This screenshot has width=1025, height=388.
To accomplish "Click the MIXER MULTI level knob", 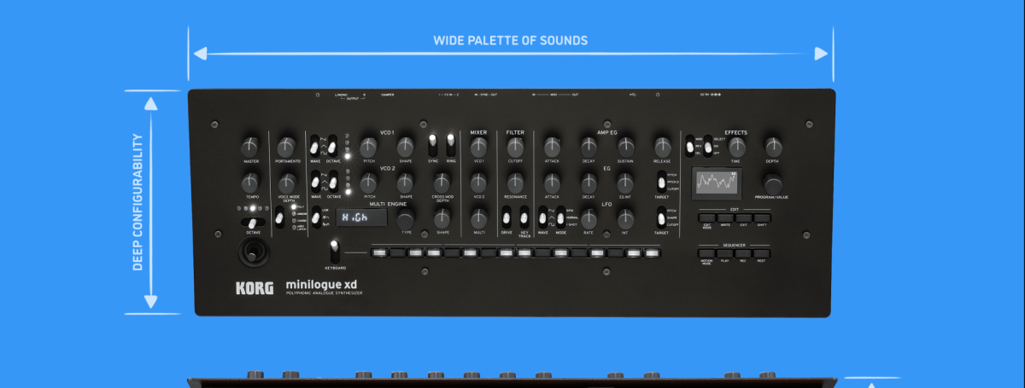I will 478,219.
